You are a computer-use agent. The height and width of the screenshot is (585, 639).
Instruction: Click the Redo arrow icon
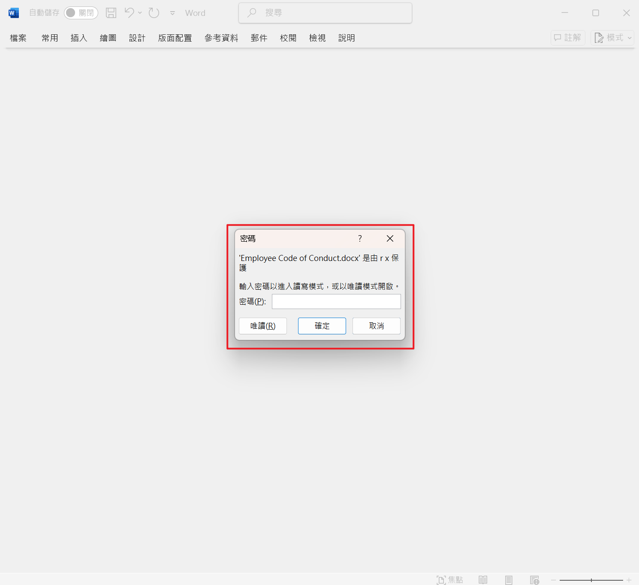pos(154,13)
